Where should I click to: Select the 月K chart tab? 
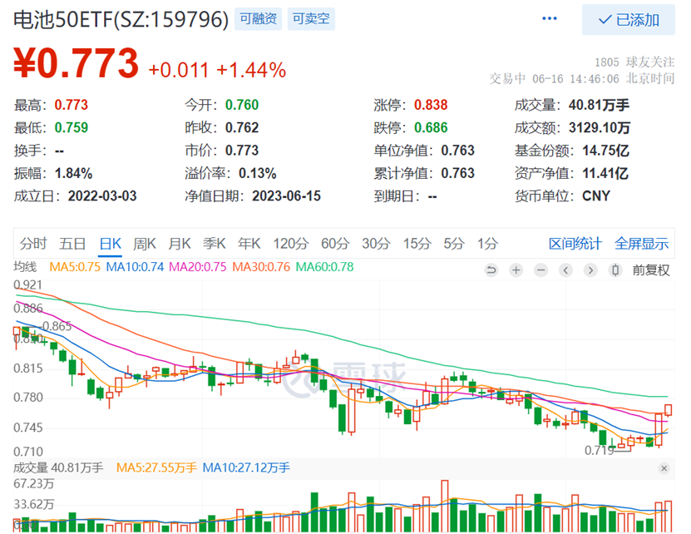point(180,244)
